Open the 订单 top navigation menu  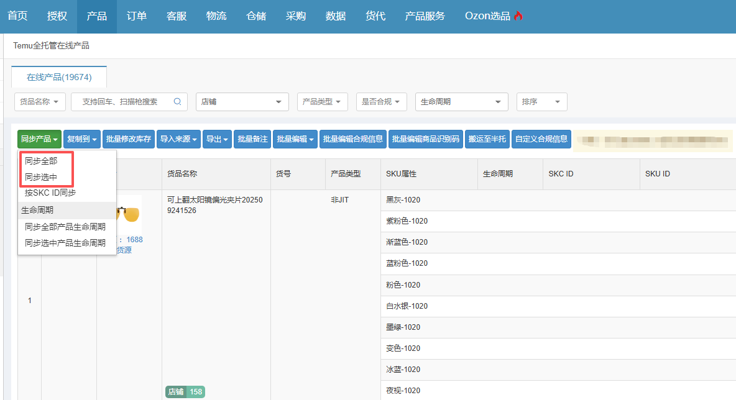[137, 16]
